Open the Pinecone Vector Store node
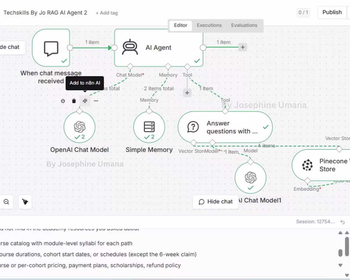 (321, 165)
